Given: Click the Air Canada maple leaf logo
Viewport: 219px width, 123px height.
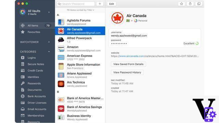Looking at the screenshot, I should [117, 18].
